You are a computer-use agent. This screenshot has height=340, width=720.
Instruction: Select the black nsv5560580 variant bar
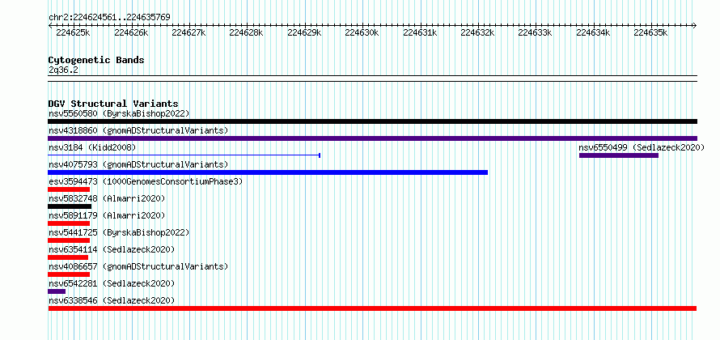372,121
